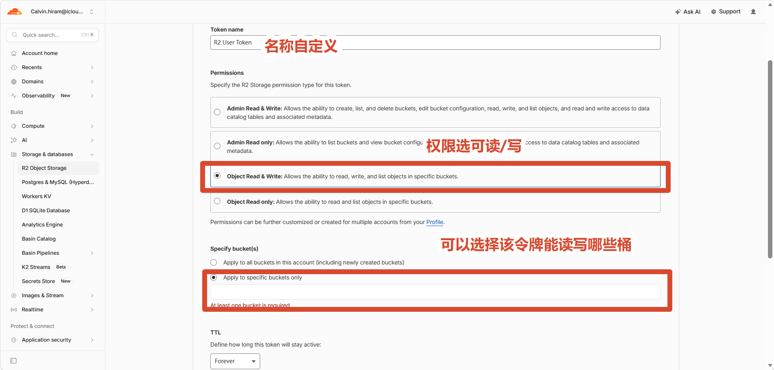Click the Cloudflare logo

click(15, 12)
